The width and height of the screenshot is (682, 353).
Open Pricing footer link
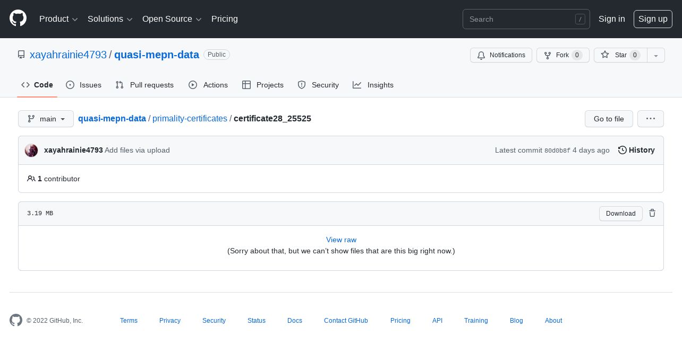[400, 321]
